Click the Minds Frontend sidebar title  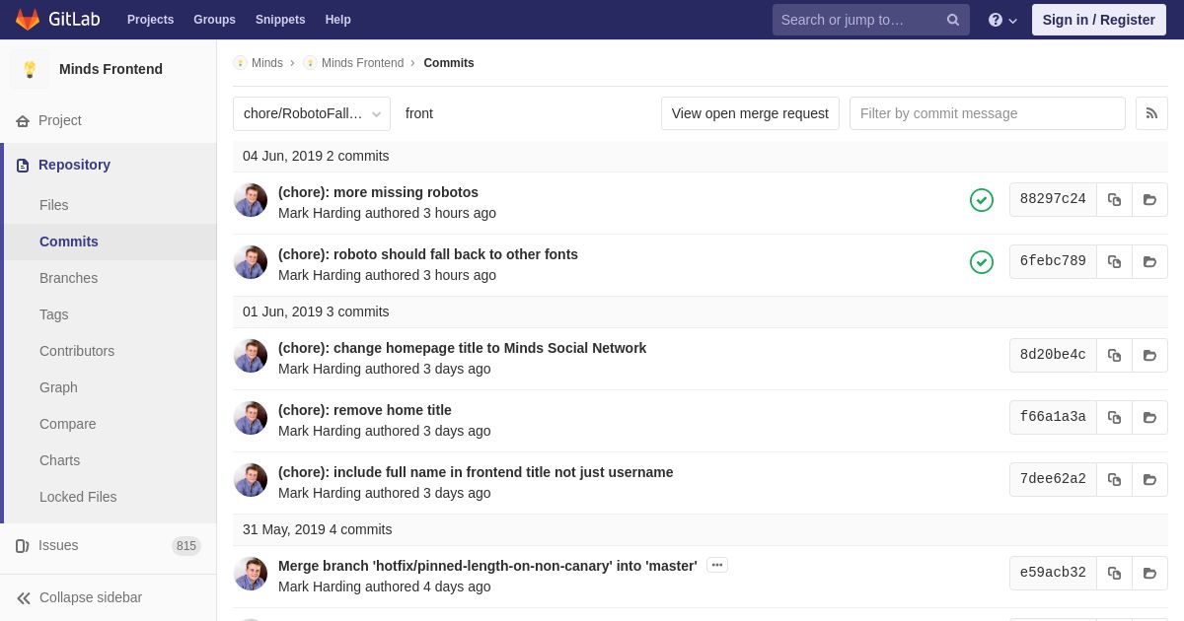[x=111, y=69]
